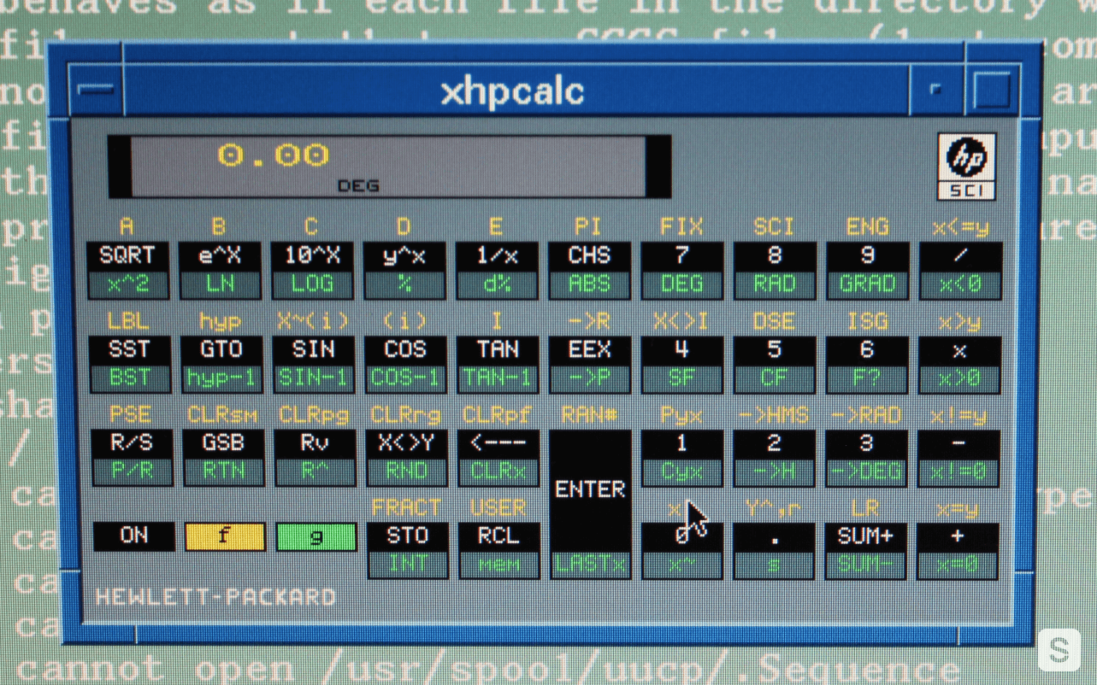Click the X<>Y swap key
The image size is (1097, 685).
(x=407, y=458)
